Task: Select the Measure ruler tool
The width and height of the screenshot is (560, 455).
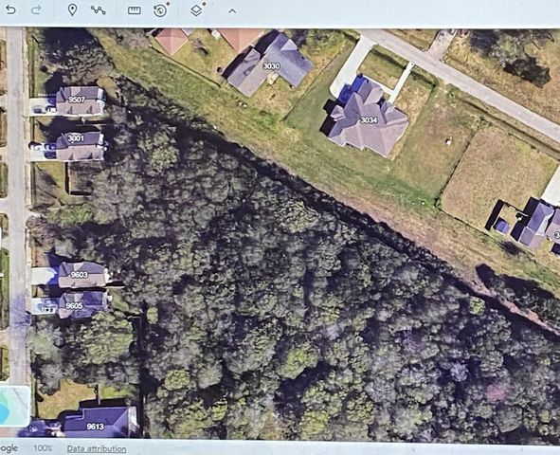Action: (135, 10)
